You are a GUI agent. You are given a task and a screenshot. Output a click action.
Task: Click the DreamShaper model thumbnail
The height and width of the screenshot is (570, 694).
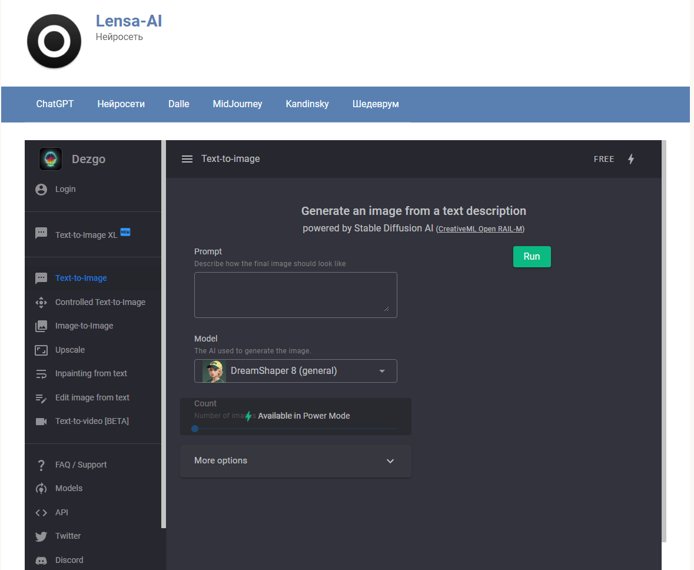[214, 371]
